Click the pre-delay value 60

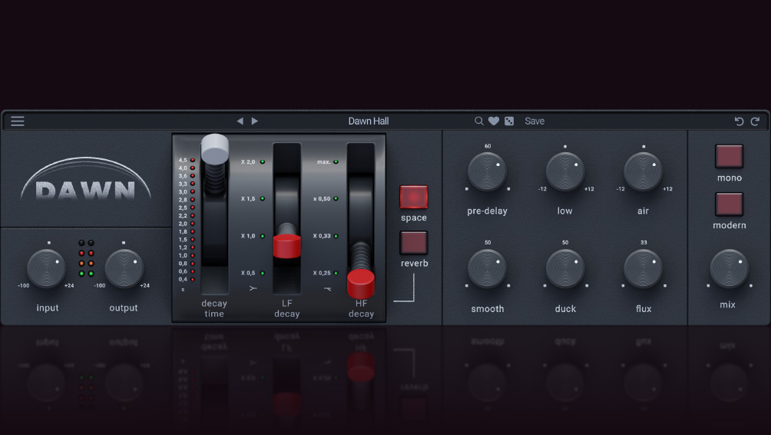(x=488, y=146)
